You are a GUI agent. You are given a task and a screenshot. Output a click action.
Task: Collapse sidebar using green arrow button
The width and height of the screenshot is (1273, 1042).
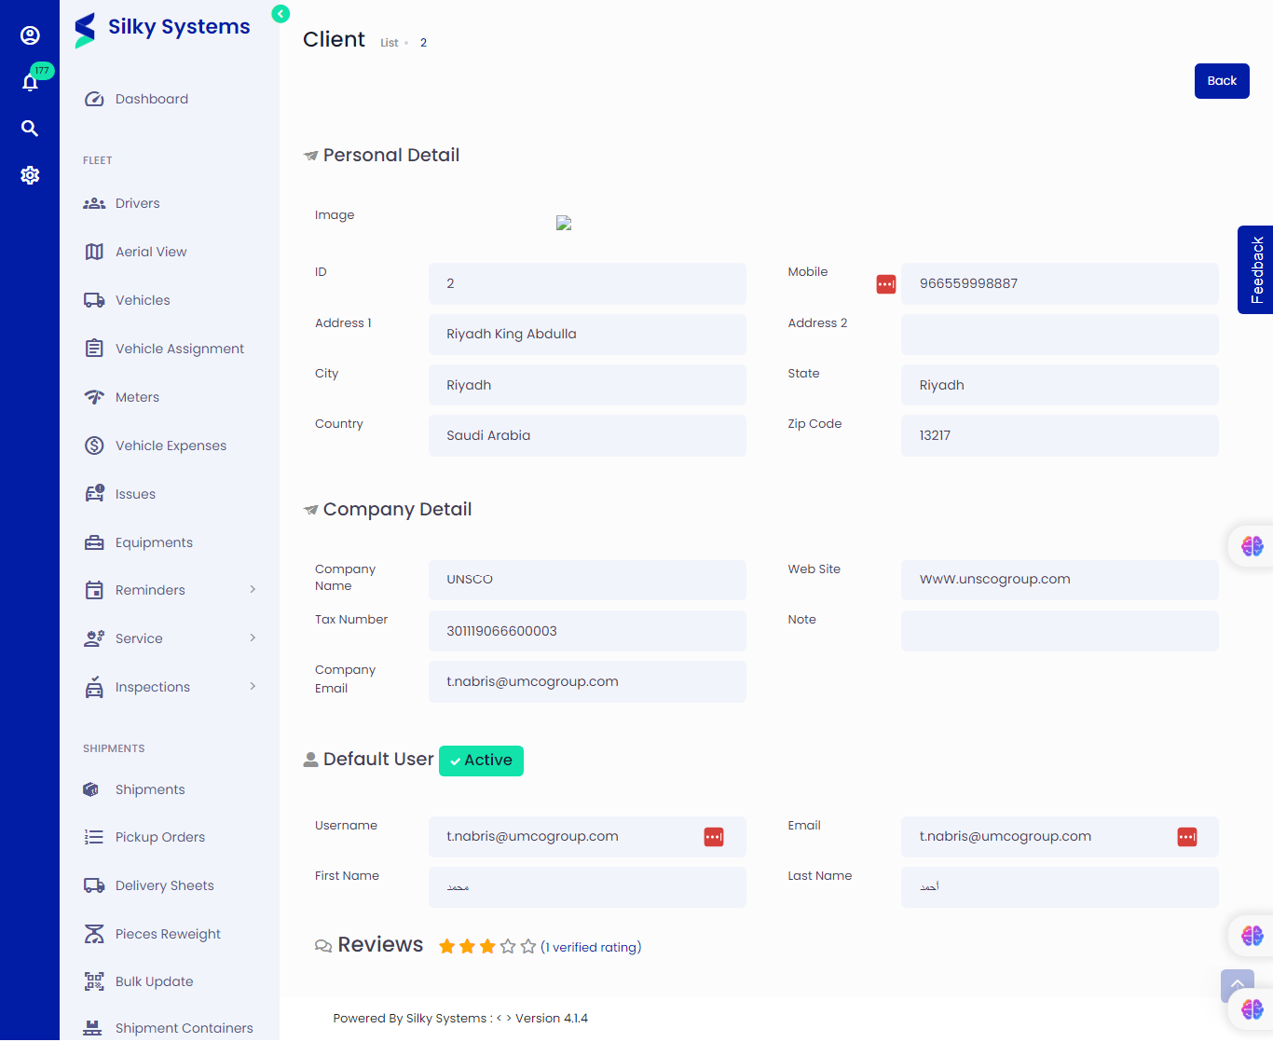[281, 14]
